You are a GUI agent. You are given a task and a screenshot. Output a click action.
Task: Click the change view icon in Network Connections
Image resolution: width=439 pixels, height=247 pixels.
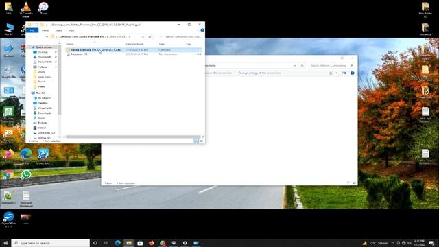[331, 73]
